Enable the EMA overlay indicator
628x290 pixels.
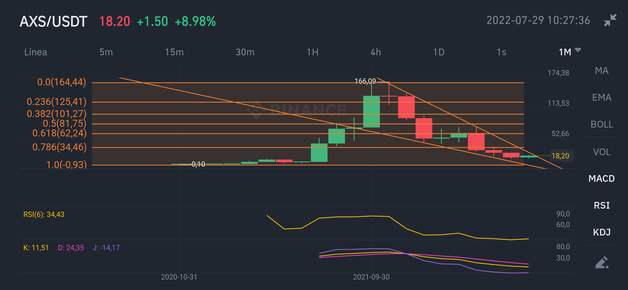pos(601,97)
